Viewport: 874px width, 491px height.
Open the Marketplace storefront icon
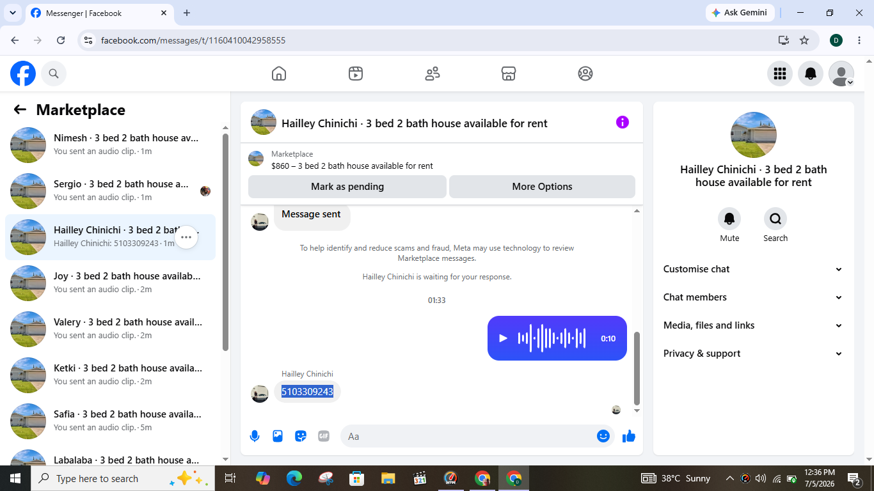[509, 74]
